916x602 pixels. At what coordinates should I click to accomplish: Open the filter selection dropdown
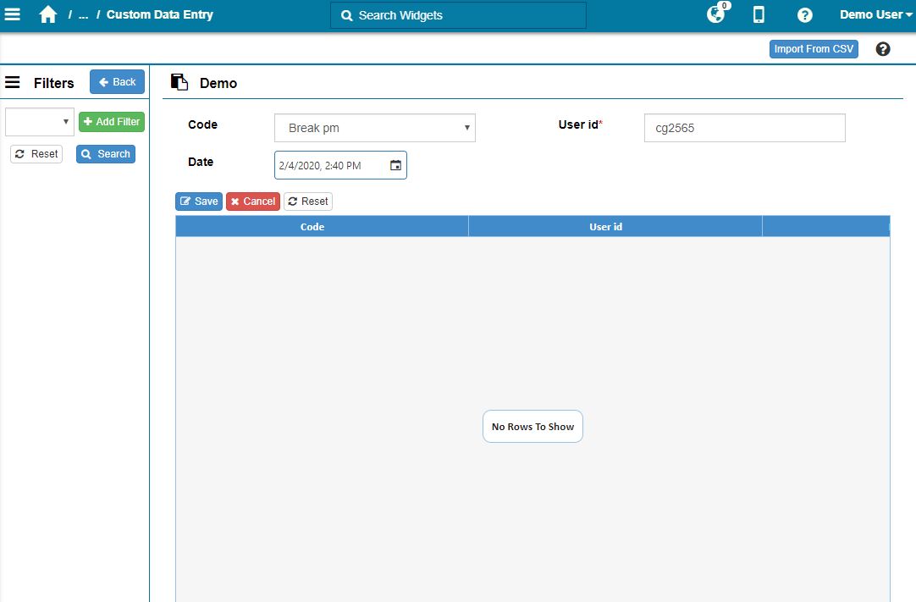40,122
